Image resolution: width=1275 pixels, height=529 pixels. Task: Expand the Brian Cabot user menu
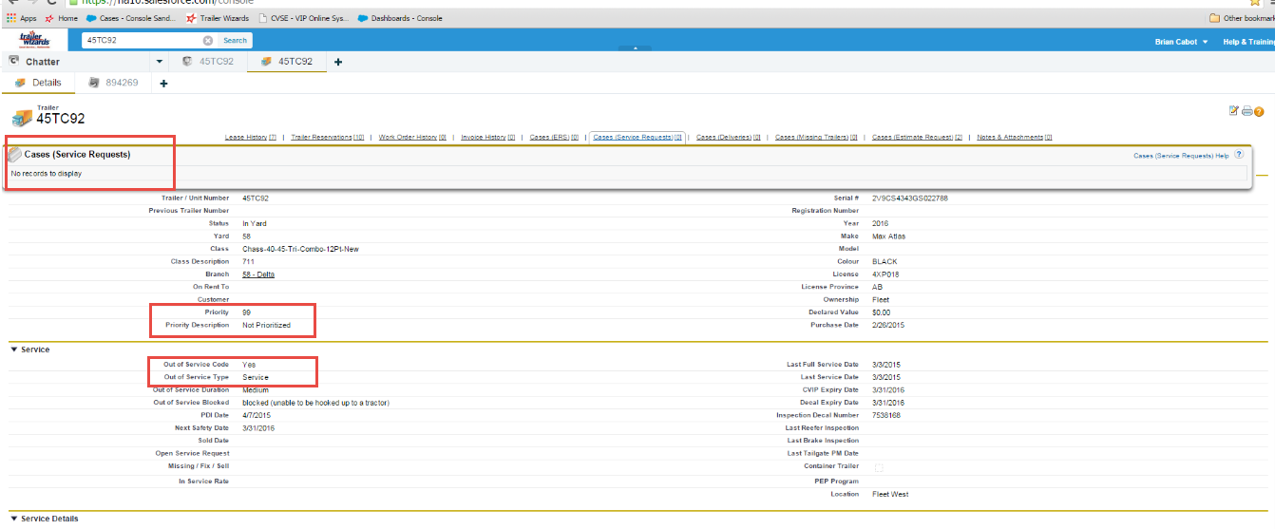tap(1205, 42)
